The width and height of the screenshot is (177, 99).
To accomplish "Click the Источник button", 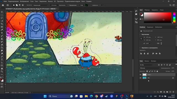I will (x=54, y=5).
